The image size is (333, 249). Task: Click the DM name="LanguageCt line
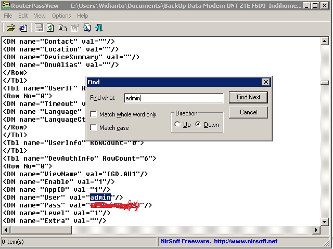(44, 120)
